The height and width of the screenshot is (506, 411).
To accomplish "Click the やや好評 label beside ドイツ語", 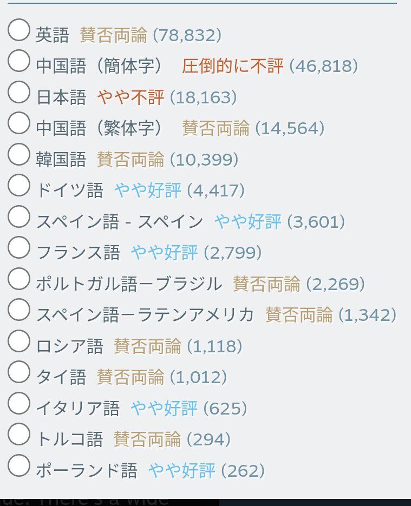I will pyautogui.click(x=147, y=191).
